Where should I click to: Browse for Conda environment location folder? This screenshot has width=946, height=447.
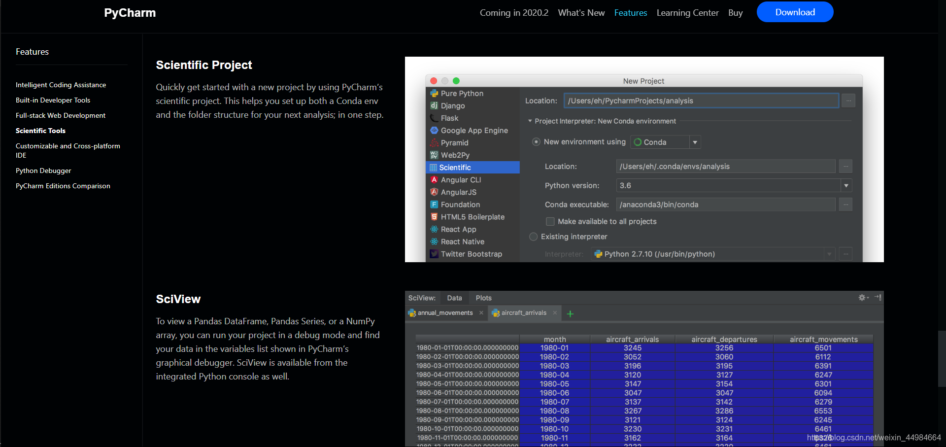[845, 167]
